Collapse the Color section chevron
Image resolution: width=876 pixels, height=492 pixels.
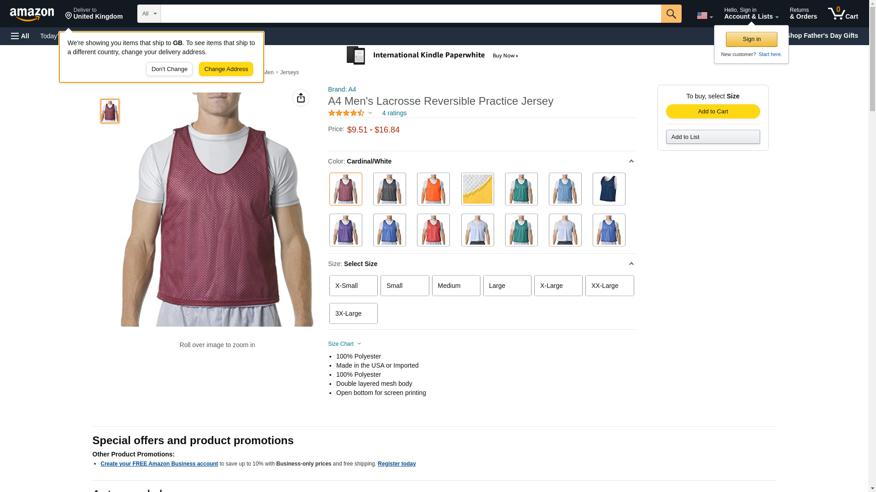click(x=631, y=161)
